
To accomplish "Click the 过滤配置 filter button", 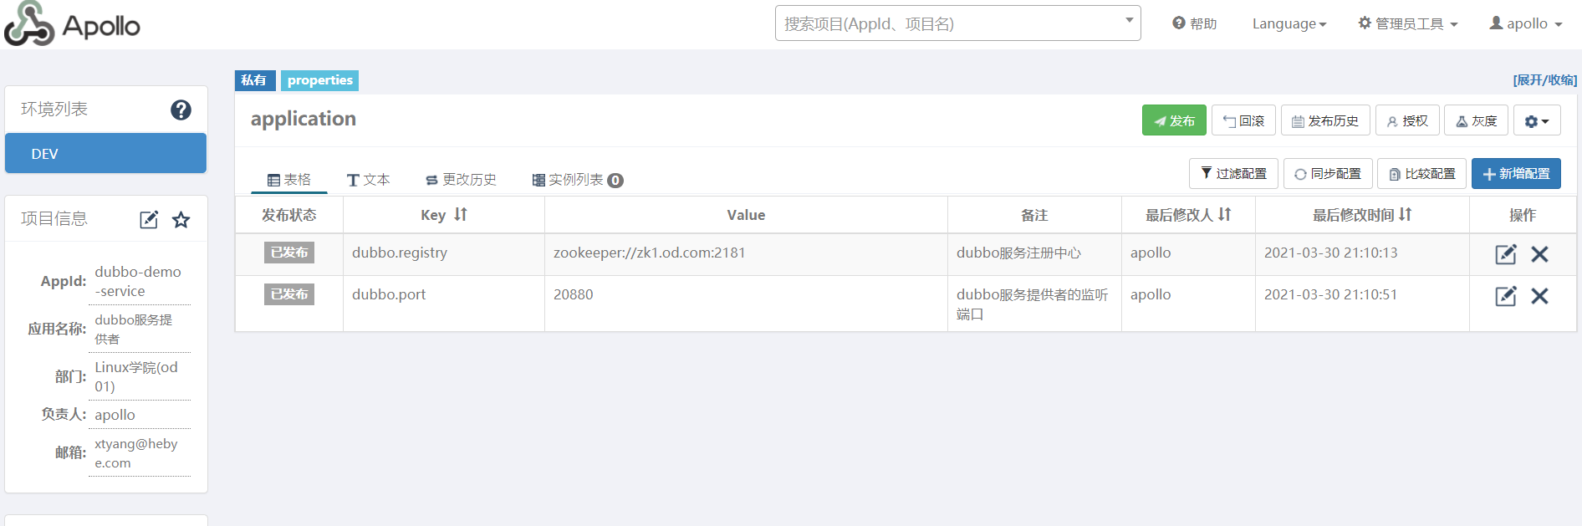I will click(1233, 173).
